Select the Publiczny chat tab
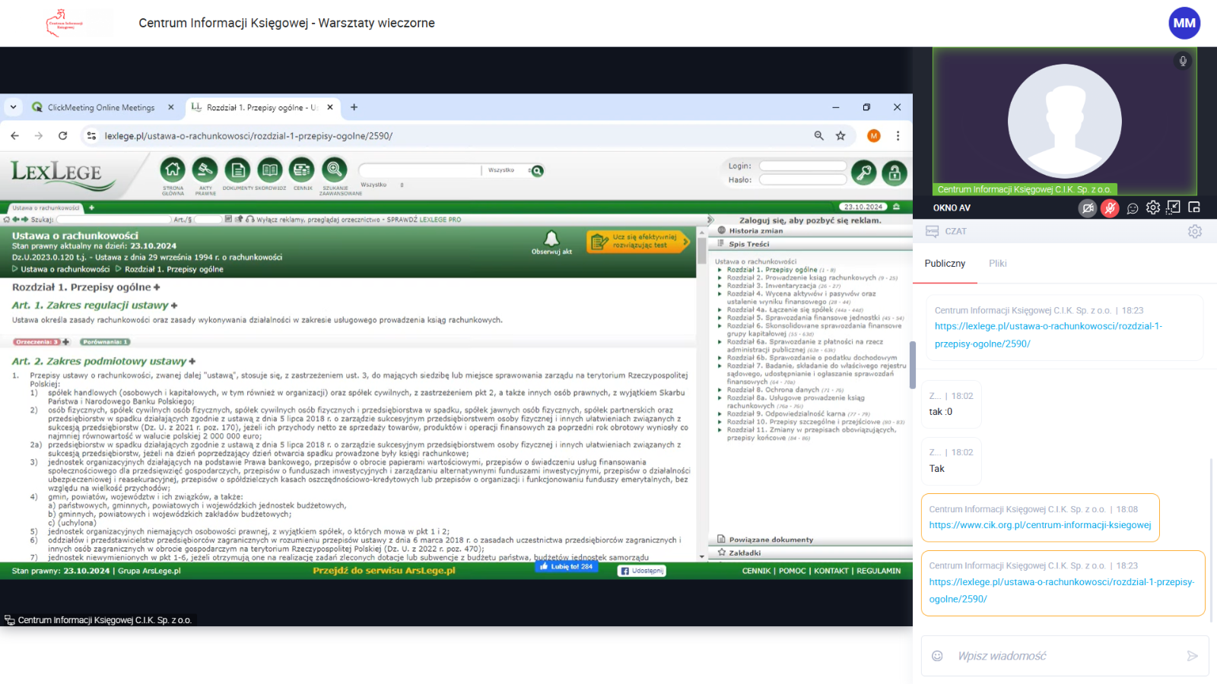Viewport: 1217px width, 684px height. [x=945, y=264]
